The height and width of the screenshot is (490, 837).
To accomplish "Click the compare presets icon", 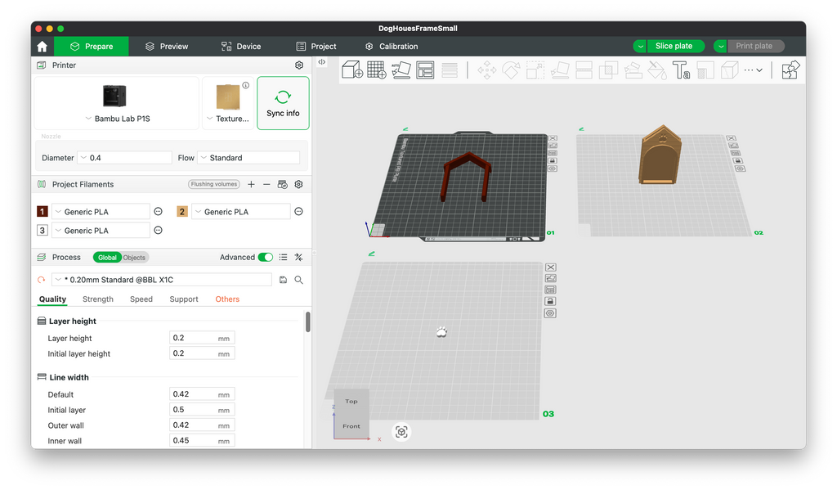I will (299, 257).
